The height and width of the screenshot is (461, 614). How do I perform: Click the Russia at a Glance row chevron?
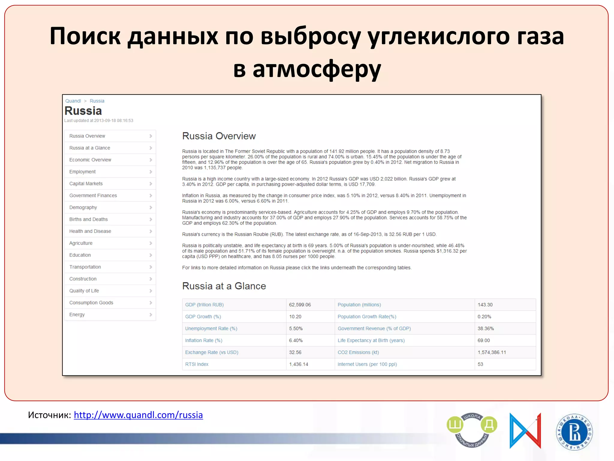[151, 148]
